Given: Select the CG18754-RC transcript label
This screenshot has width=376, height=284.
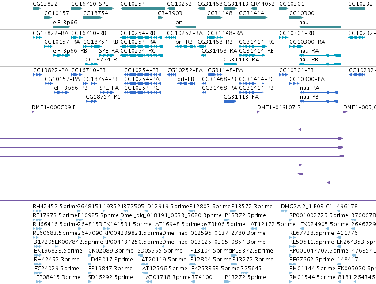Looking at the screenshot, I should [x=103, y=60].
